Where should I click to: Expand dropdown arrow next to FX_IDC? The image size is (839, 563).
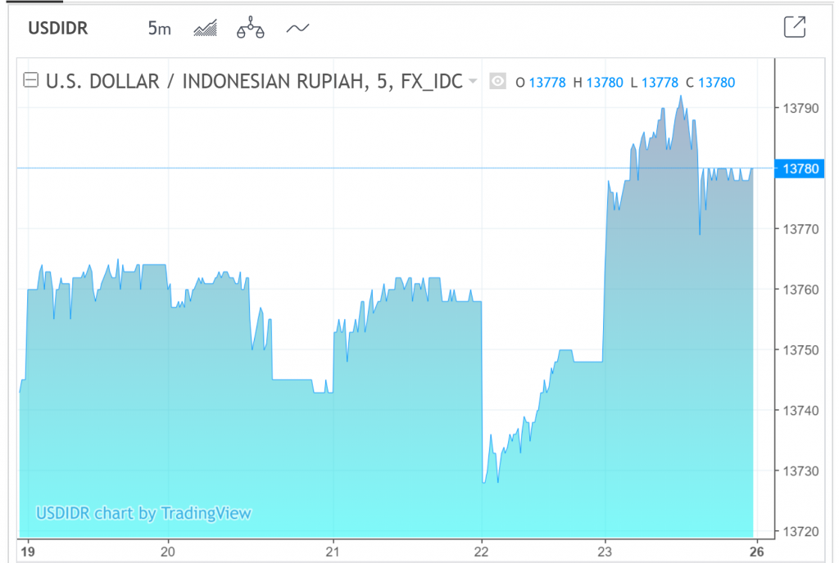pyautogui.click(x=472, y=81)
